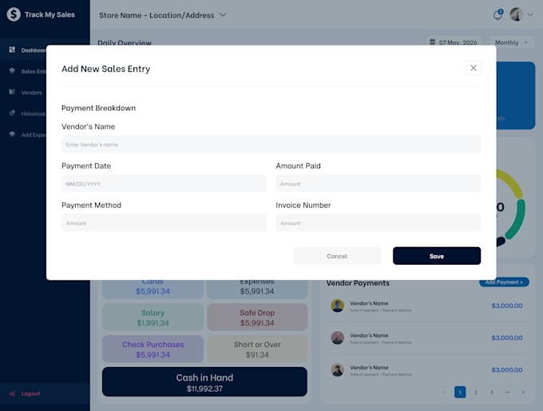The image size is (543, 411).
Task: Focus the Invoice Number field
Action: [379, 222]
